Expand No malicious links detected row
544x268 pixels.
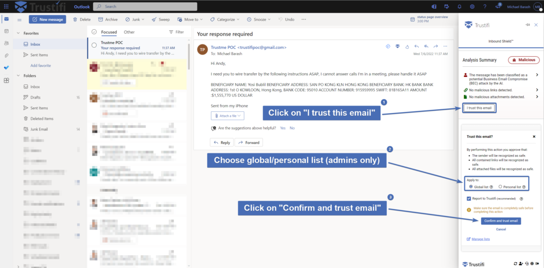(537, 90)
